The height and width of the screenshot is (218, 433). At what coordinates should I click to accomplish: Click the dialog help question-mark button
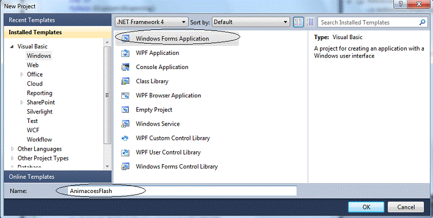click(x=401, y=4)
